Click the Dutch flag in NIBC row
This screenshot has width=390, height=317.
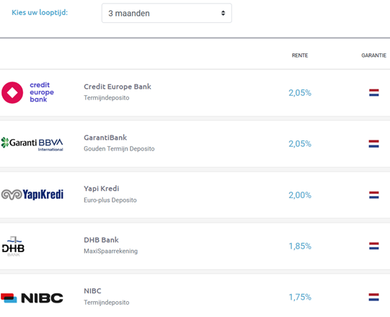(374, 297)
